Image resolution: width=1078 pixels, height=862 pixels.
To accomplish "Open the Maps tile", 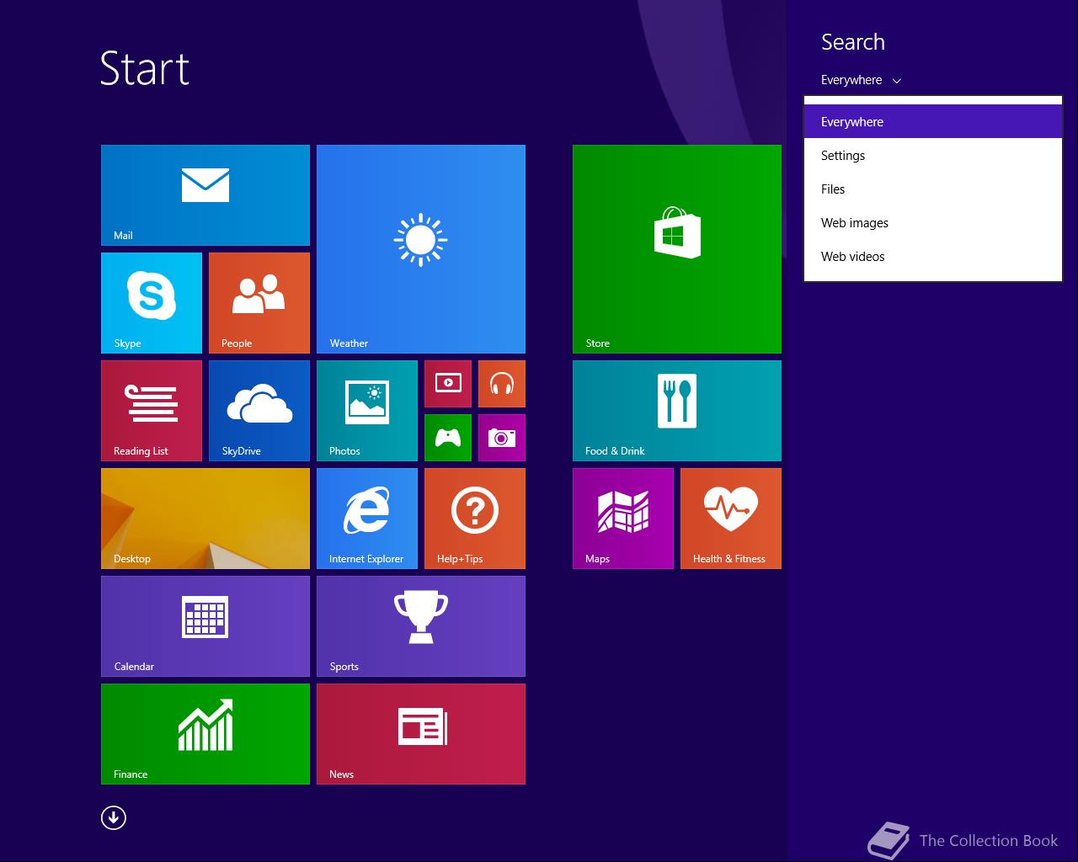I will coord(623,519).
